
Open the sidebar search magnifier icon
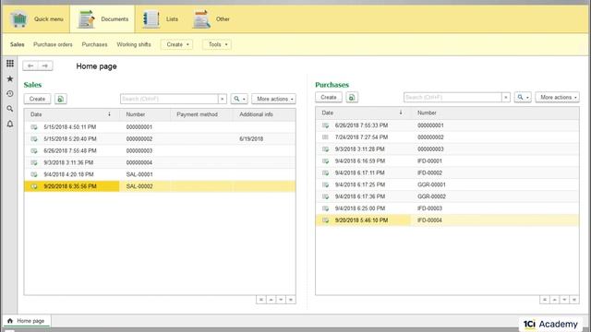pos(10,109)
